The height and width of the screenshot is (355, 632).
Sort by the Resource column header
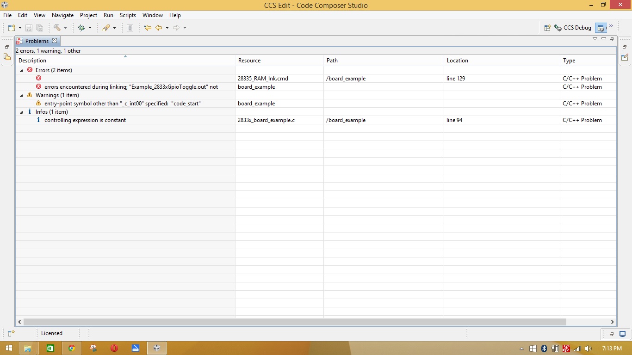[279, 61]
